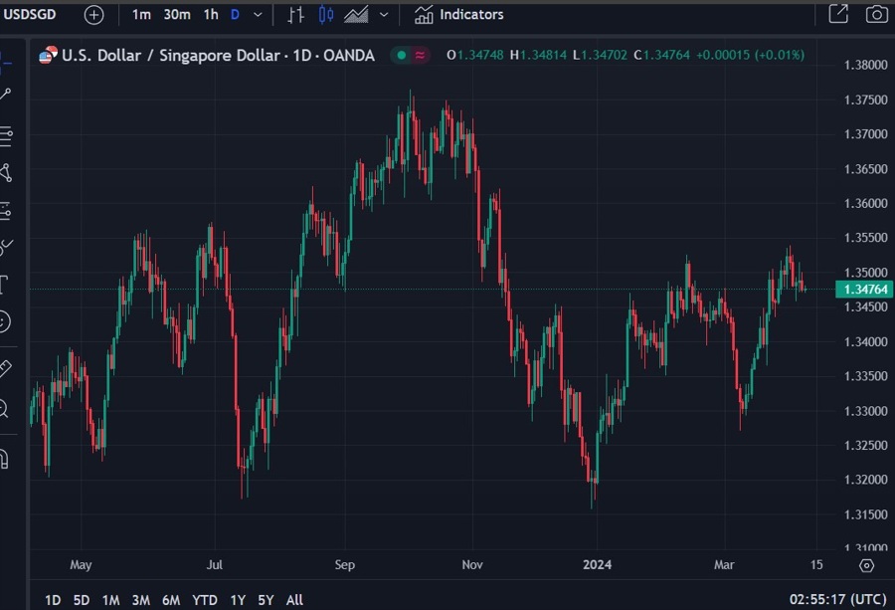Click the U.S. Dollar / Singapore Dollar title
The width and height of the screenshot is (895, 610).
[218, 56]
